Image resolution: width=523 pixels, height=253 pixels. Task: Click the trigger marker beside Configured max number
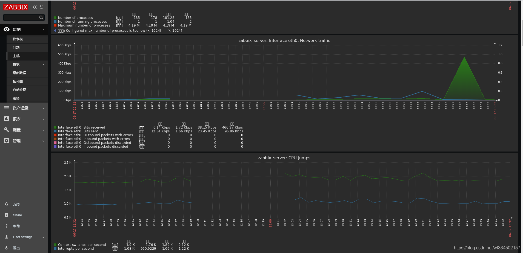click(55, 31)
